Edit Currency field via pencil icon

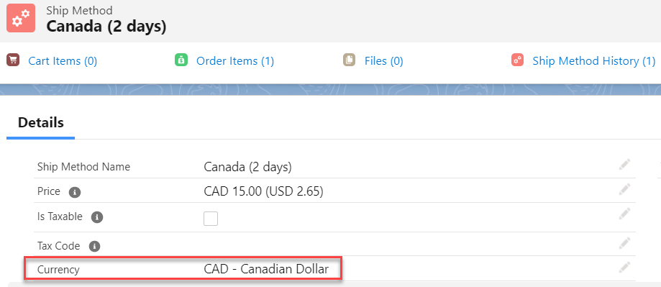point(624,266)
